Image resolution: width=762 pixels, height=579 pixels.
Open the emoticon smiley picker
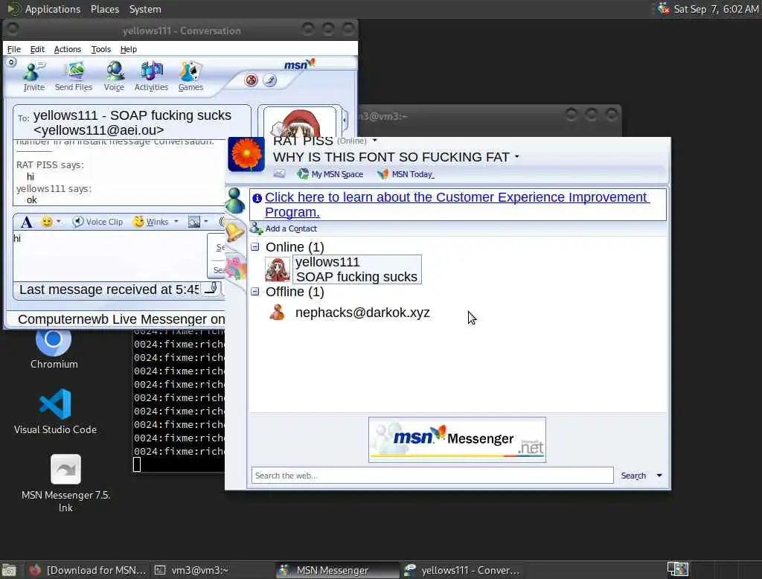pyautogui.click(x=47, y=222)
